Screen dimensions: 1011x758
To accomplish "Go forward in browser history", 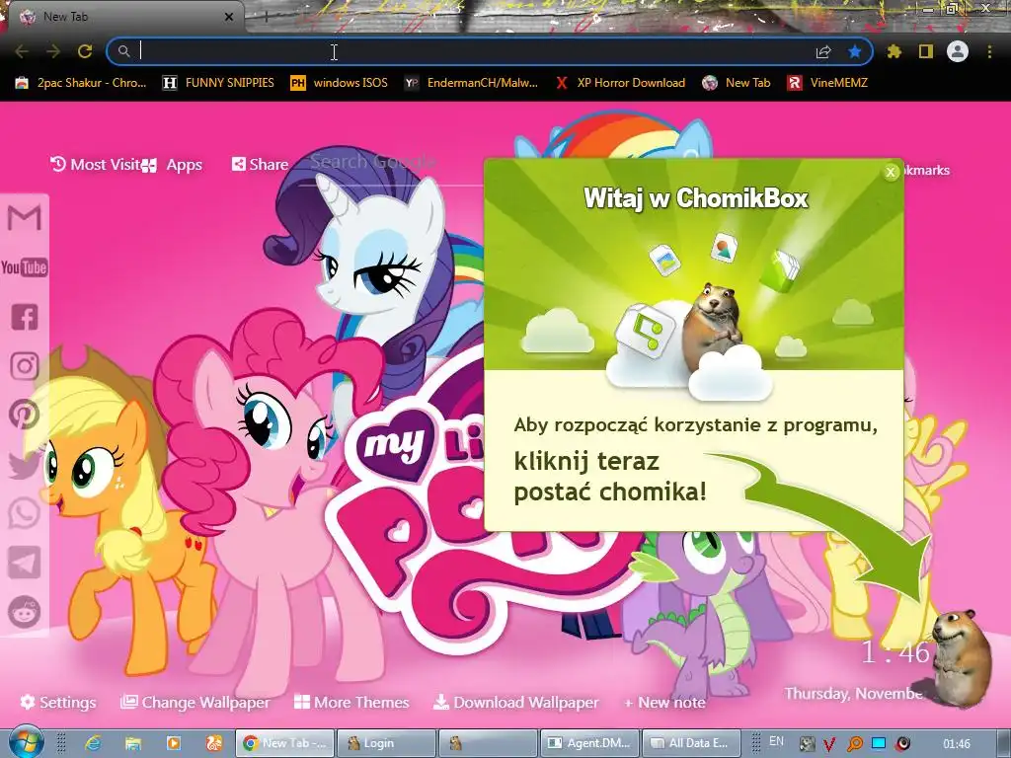I will tap(53, 51).
